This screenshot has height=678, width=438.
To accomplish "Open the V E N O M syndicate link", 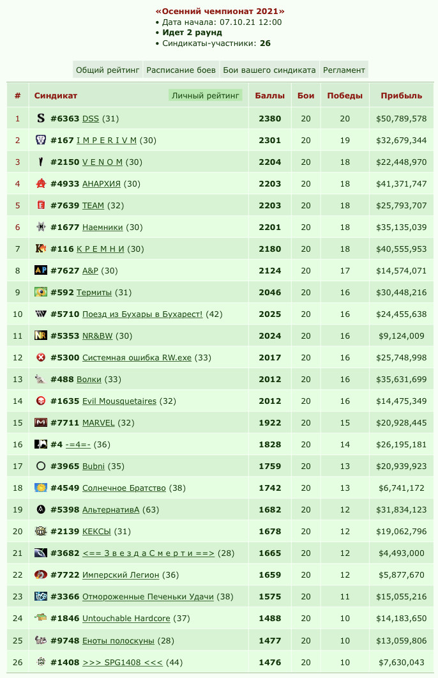I will tap(102, 162).
